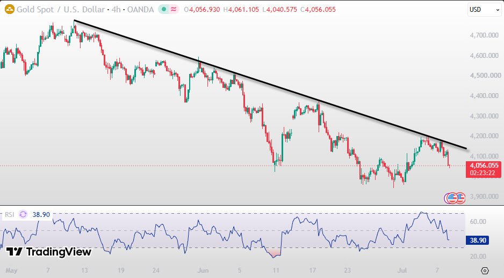Click the rightmost US flag economic event
Image resolution: width=504 pixels, height=278 pixels.
[x=460, y=198]
